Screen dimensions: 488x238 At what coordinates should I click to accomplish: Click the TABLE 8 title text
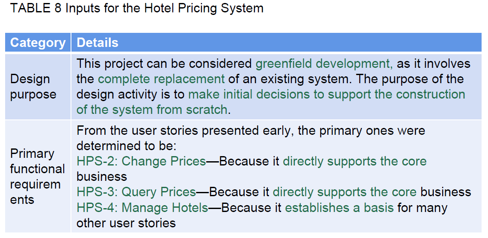click(136, 8)
